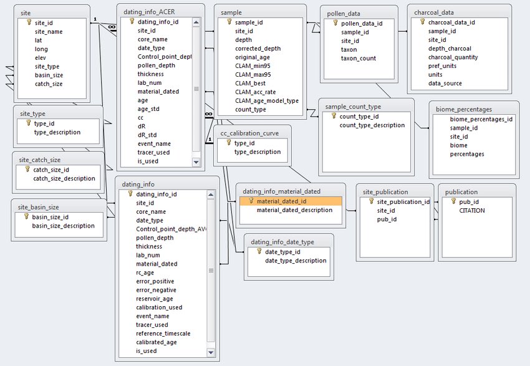Screen dimensions: 530x366
Task: Select the taxon_count field in pollen_data
Action: tap(358, 59)
